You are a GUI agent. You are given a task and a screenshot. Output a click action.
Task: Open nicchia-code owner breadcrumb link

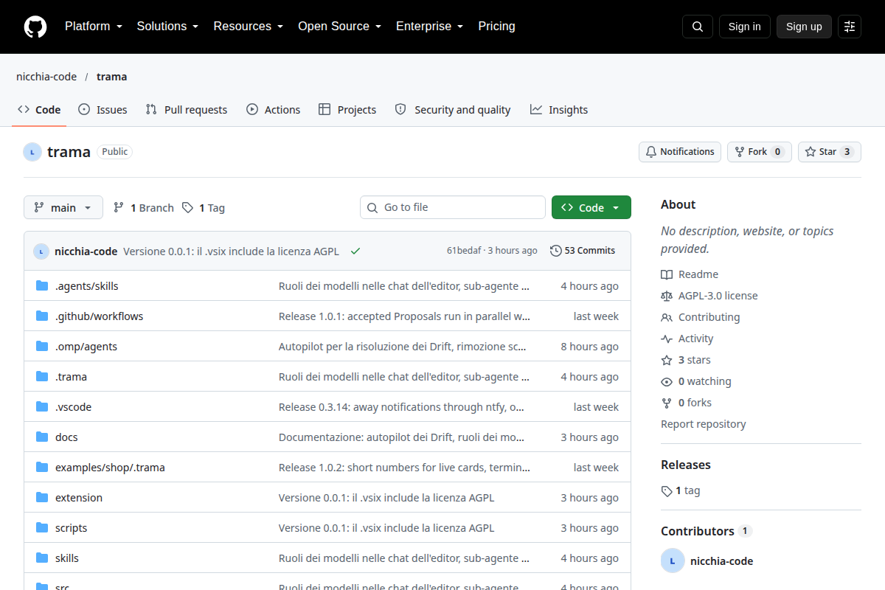click(x=46, y=77)
